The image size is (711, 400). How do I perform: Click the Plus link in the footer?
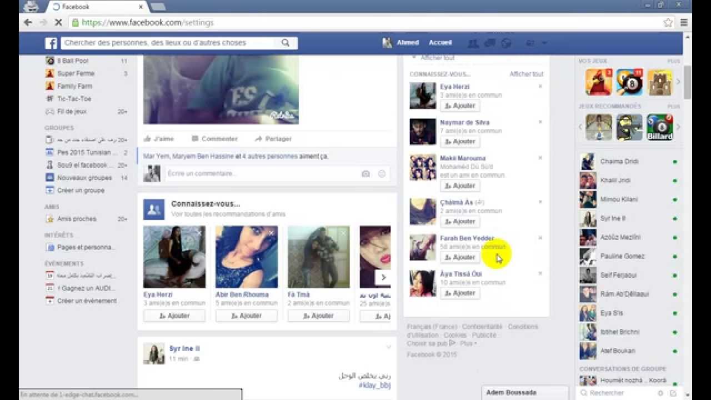tap(467, 344)
